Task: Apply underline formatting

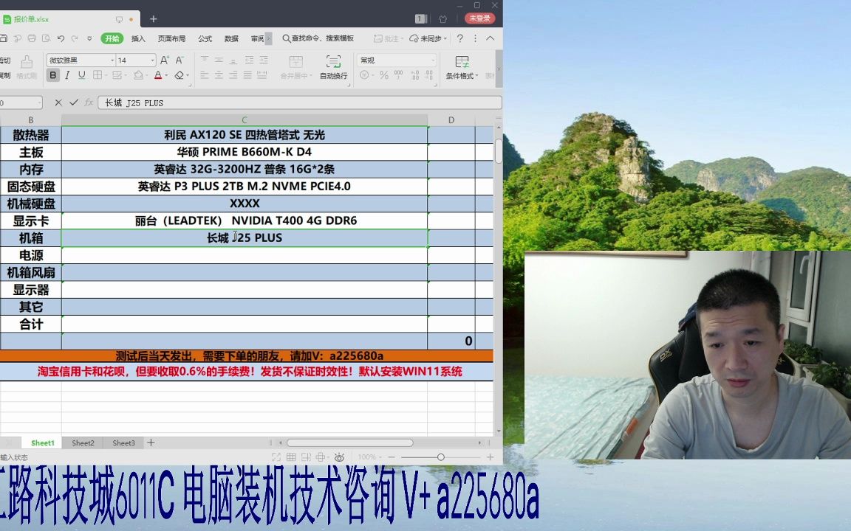Action: pos(80,75)
